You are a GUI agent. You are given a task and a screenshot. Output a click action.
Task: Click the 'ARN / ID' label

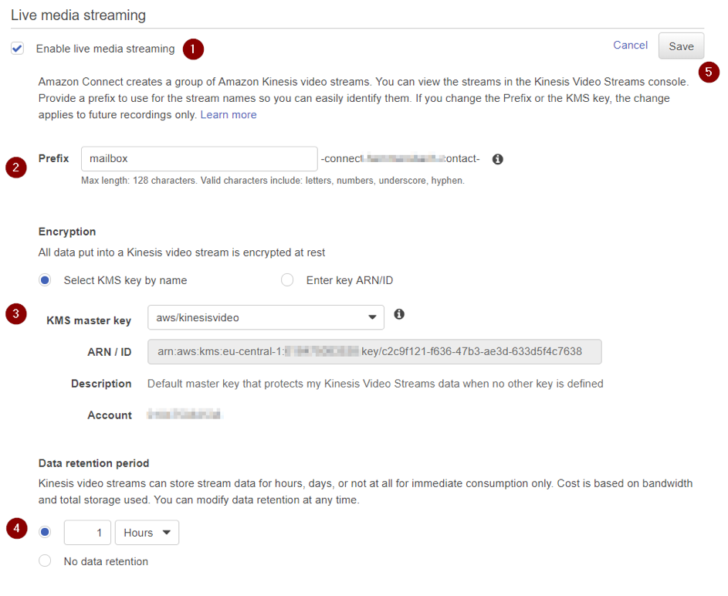point(110,352)
